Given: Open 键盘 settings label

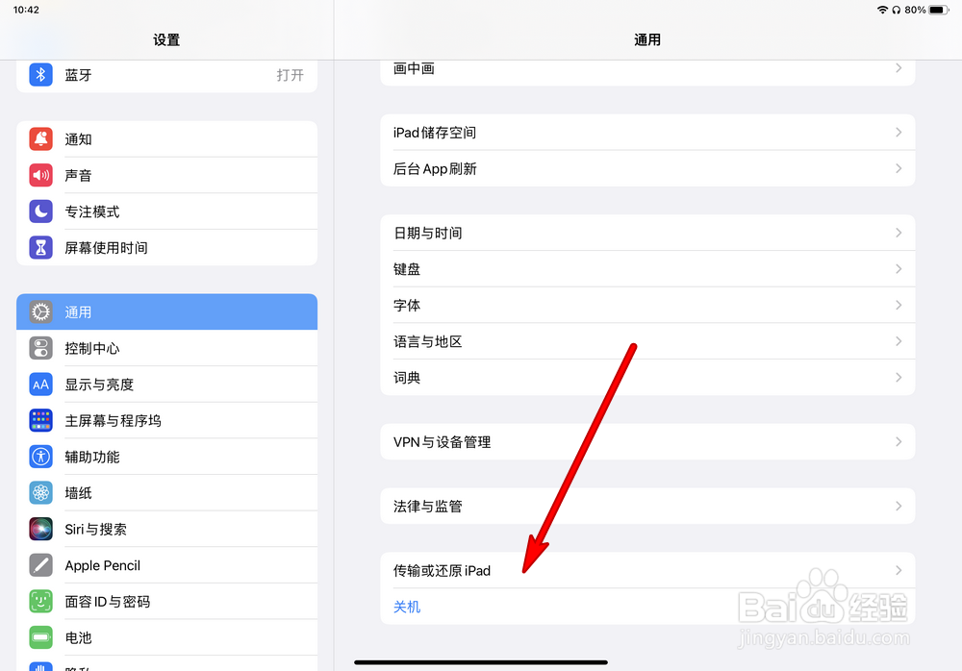Looking at the screenshot, I should 407,269.
